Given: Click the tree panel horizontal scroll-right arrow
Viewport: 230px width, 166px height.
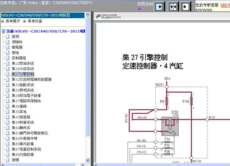Looking at the screenshot, I should tap(83, 165).
